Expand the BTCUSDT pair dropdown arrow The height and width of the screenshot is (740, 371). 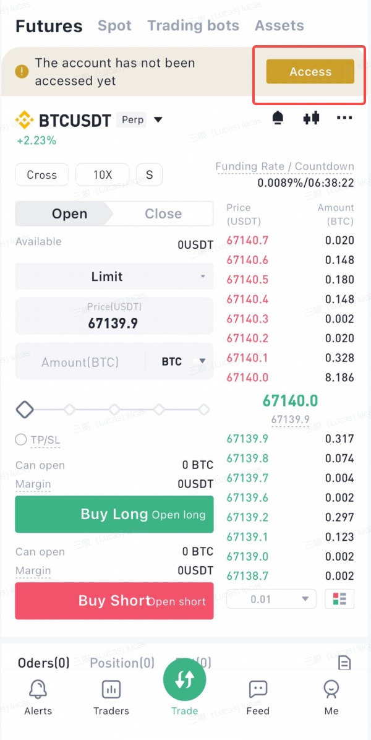pos(158,120)
